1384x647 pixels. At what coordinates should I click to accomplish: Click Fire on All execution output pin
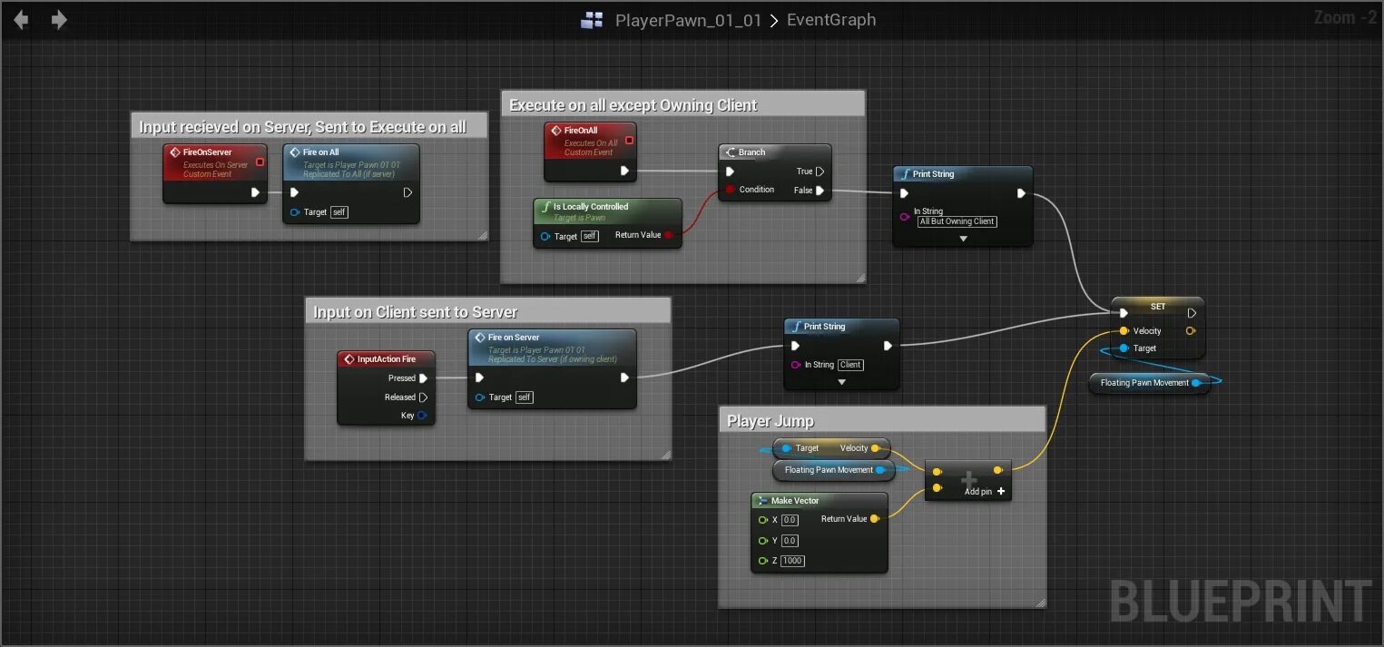[x=407, y=192]
